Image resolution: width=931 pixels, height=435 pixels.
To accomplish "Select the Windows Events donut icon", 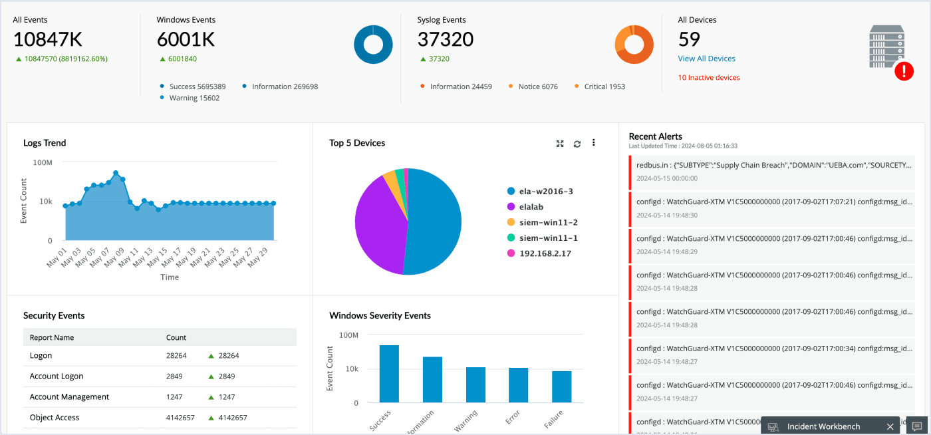I will point(373,44).
